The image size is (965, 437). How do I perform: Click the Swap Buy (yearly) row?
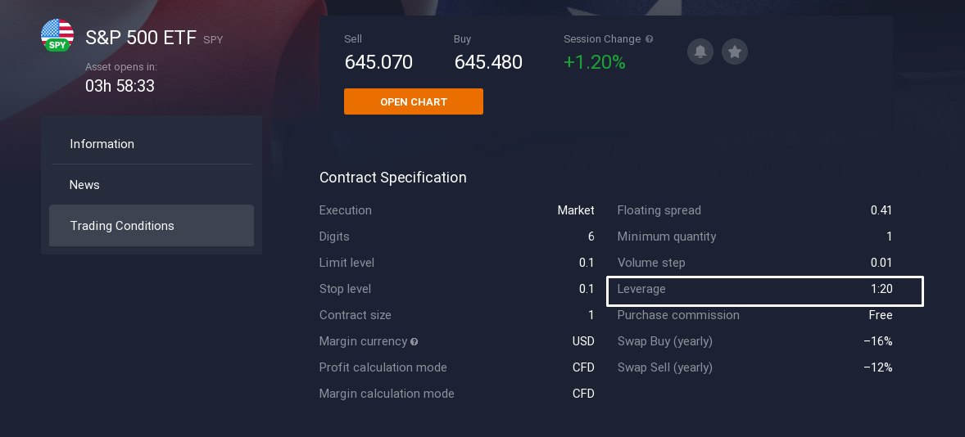[754, 341]
